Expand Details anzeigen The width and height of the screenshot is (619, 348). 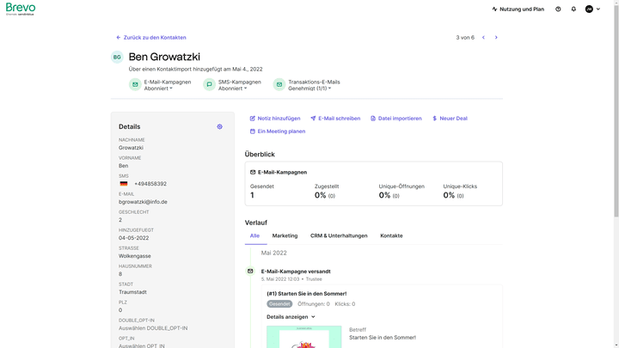(291, 317)
